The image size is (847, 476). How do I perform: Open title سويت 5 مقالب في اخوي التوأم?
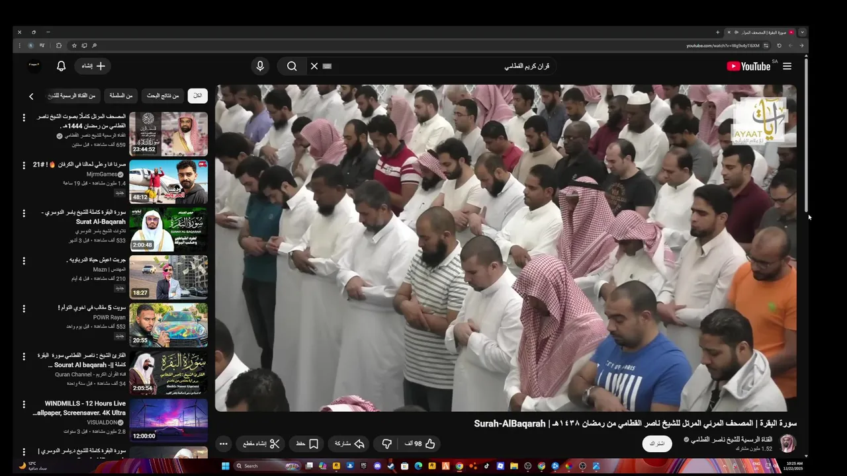click(92, 307)
